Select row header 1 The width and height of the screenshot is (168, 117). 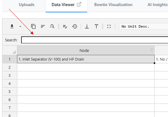tap(10, 59)
